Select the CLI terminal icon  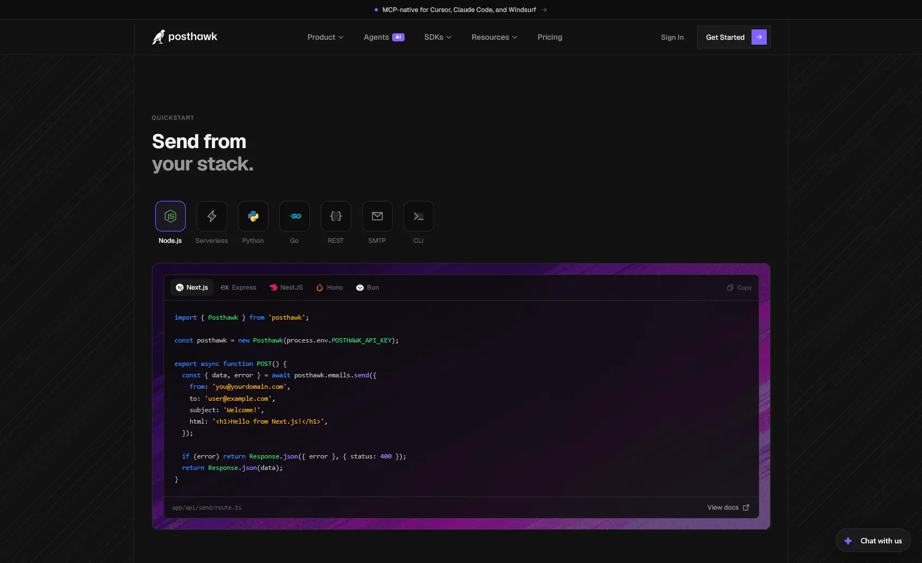pos(419,216)
